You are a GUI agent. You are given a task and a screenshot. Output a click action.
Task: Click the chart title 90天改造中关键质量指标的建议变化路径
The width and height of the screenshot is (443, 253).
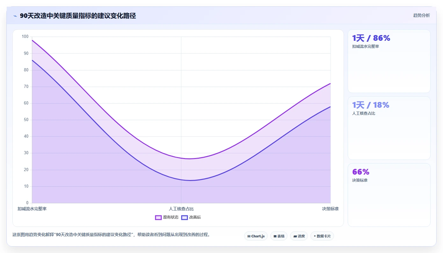78,16
